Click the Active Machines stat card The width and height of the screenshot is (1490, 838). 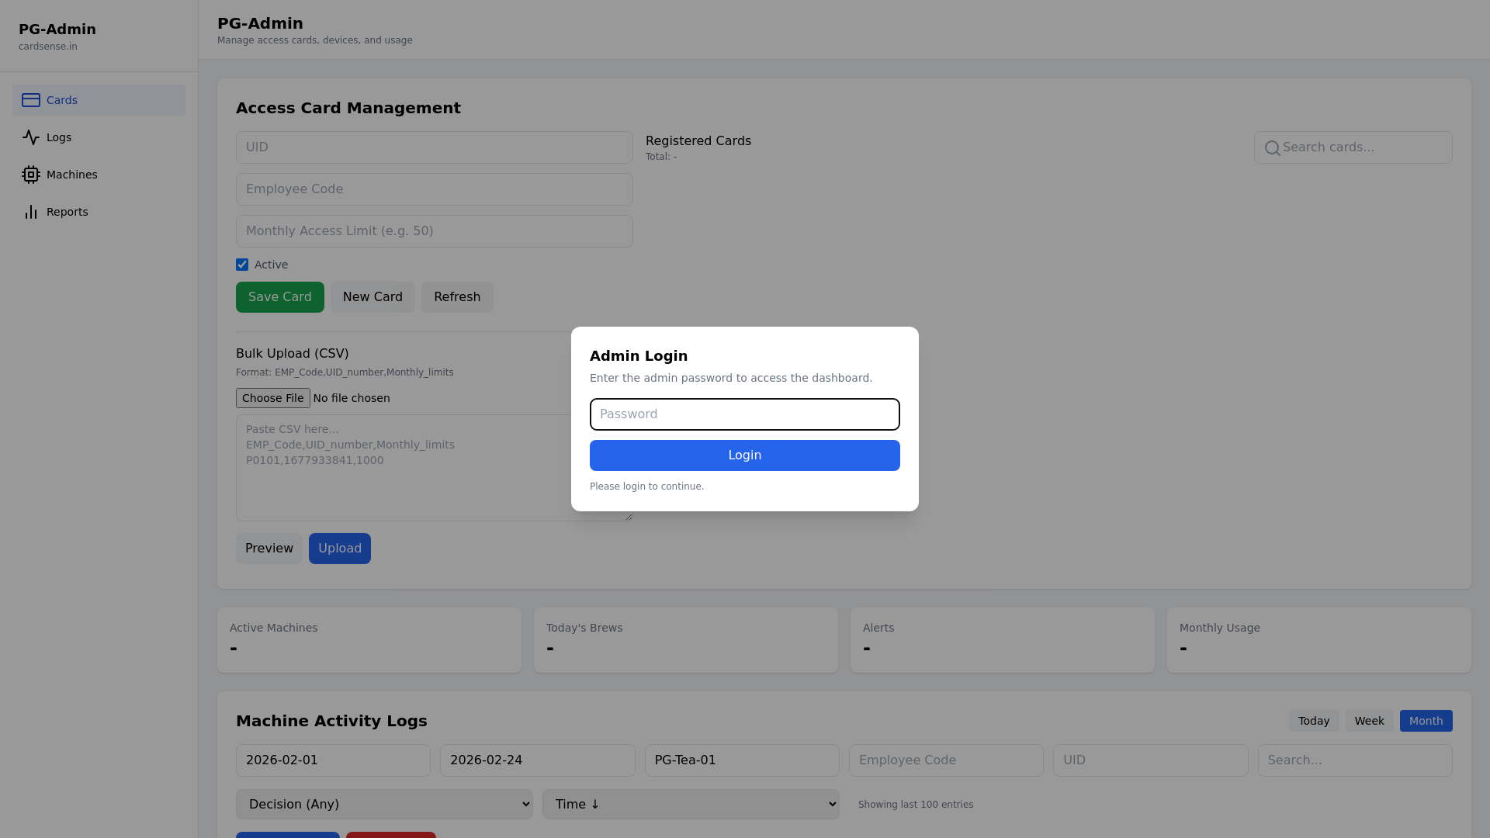click(x=369, y=640)
